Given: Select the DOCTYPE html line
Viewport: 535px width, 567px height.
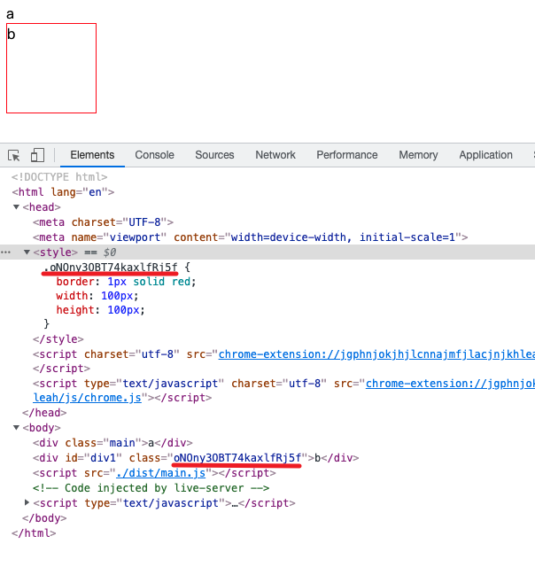Looking at the screenshot, I should point(59,177).
